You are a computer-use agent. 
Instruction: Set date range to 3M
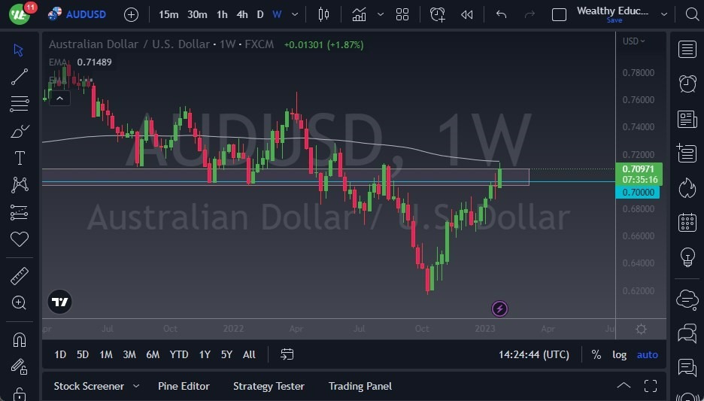(129, 355)
